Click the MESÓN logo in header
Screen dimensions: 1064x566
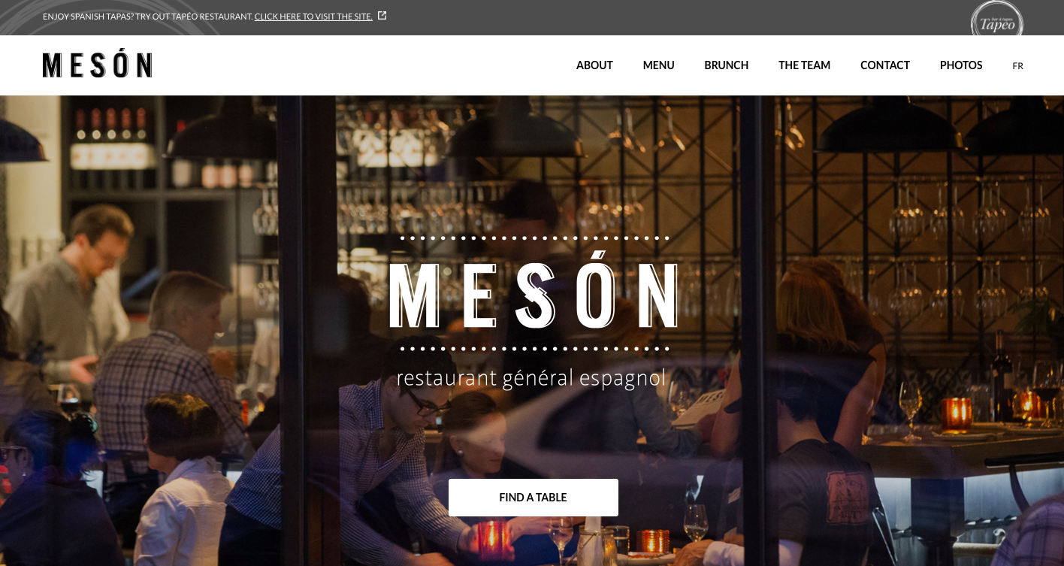coord(98,65)
